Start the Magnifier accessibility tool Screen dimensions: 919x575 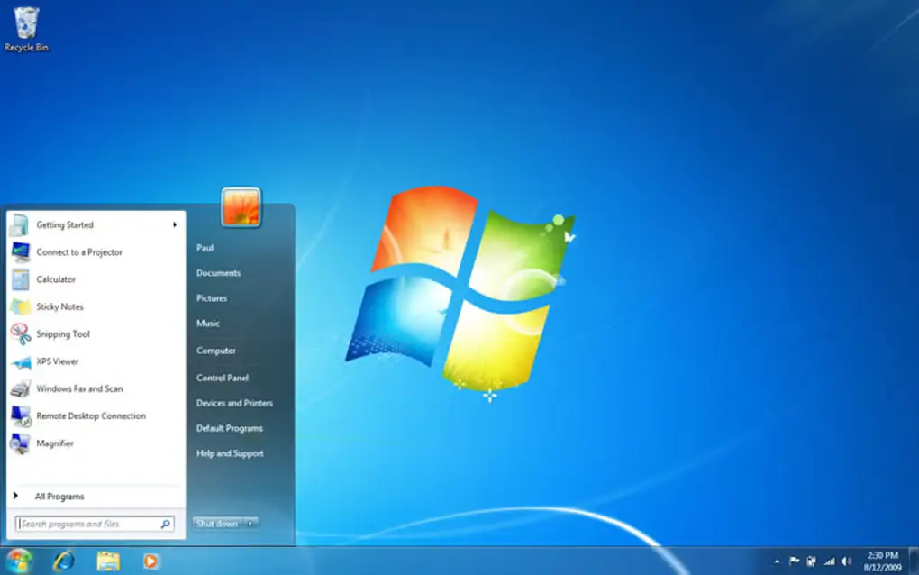pos(54,443)
